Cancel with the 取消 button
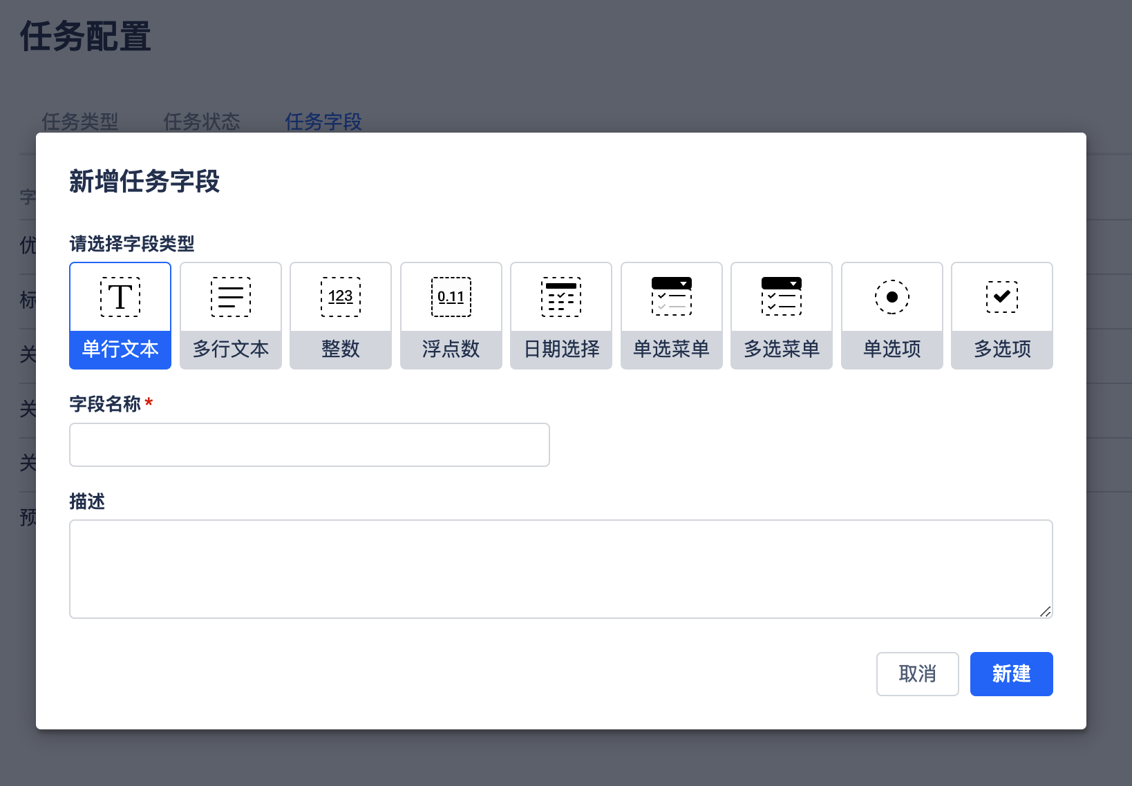This screenshot has height=786, width=1132. pos(918,674)
